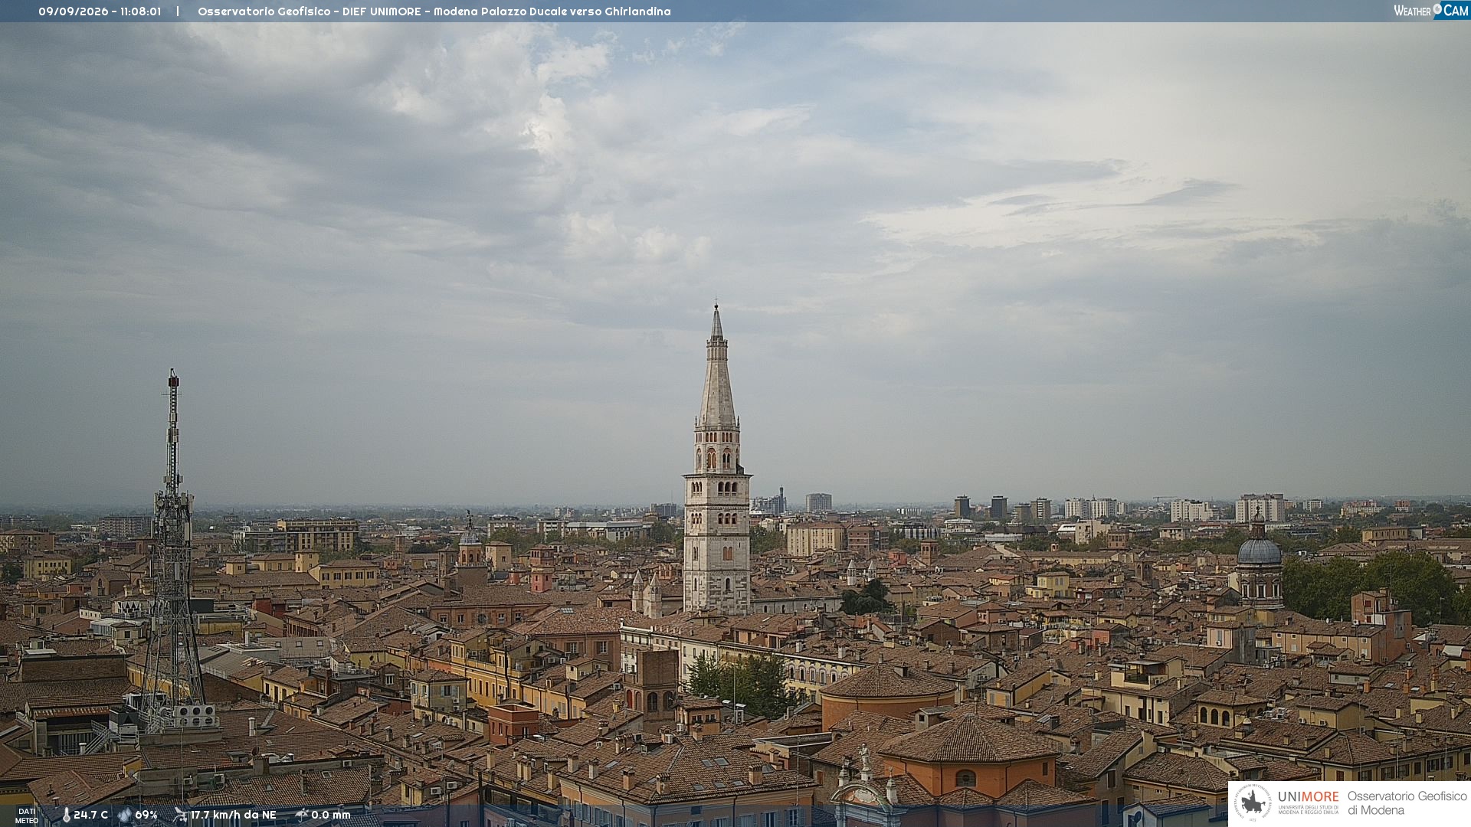Click the 24.7 C temperature reading
Viewport: 1471px width, 827px height.
[x=90, y=816]
